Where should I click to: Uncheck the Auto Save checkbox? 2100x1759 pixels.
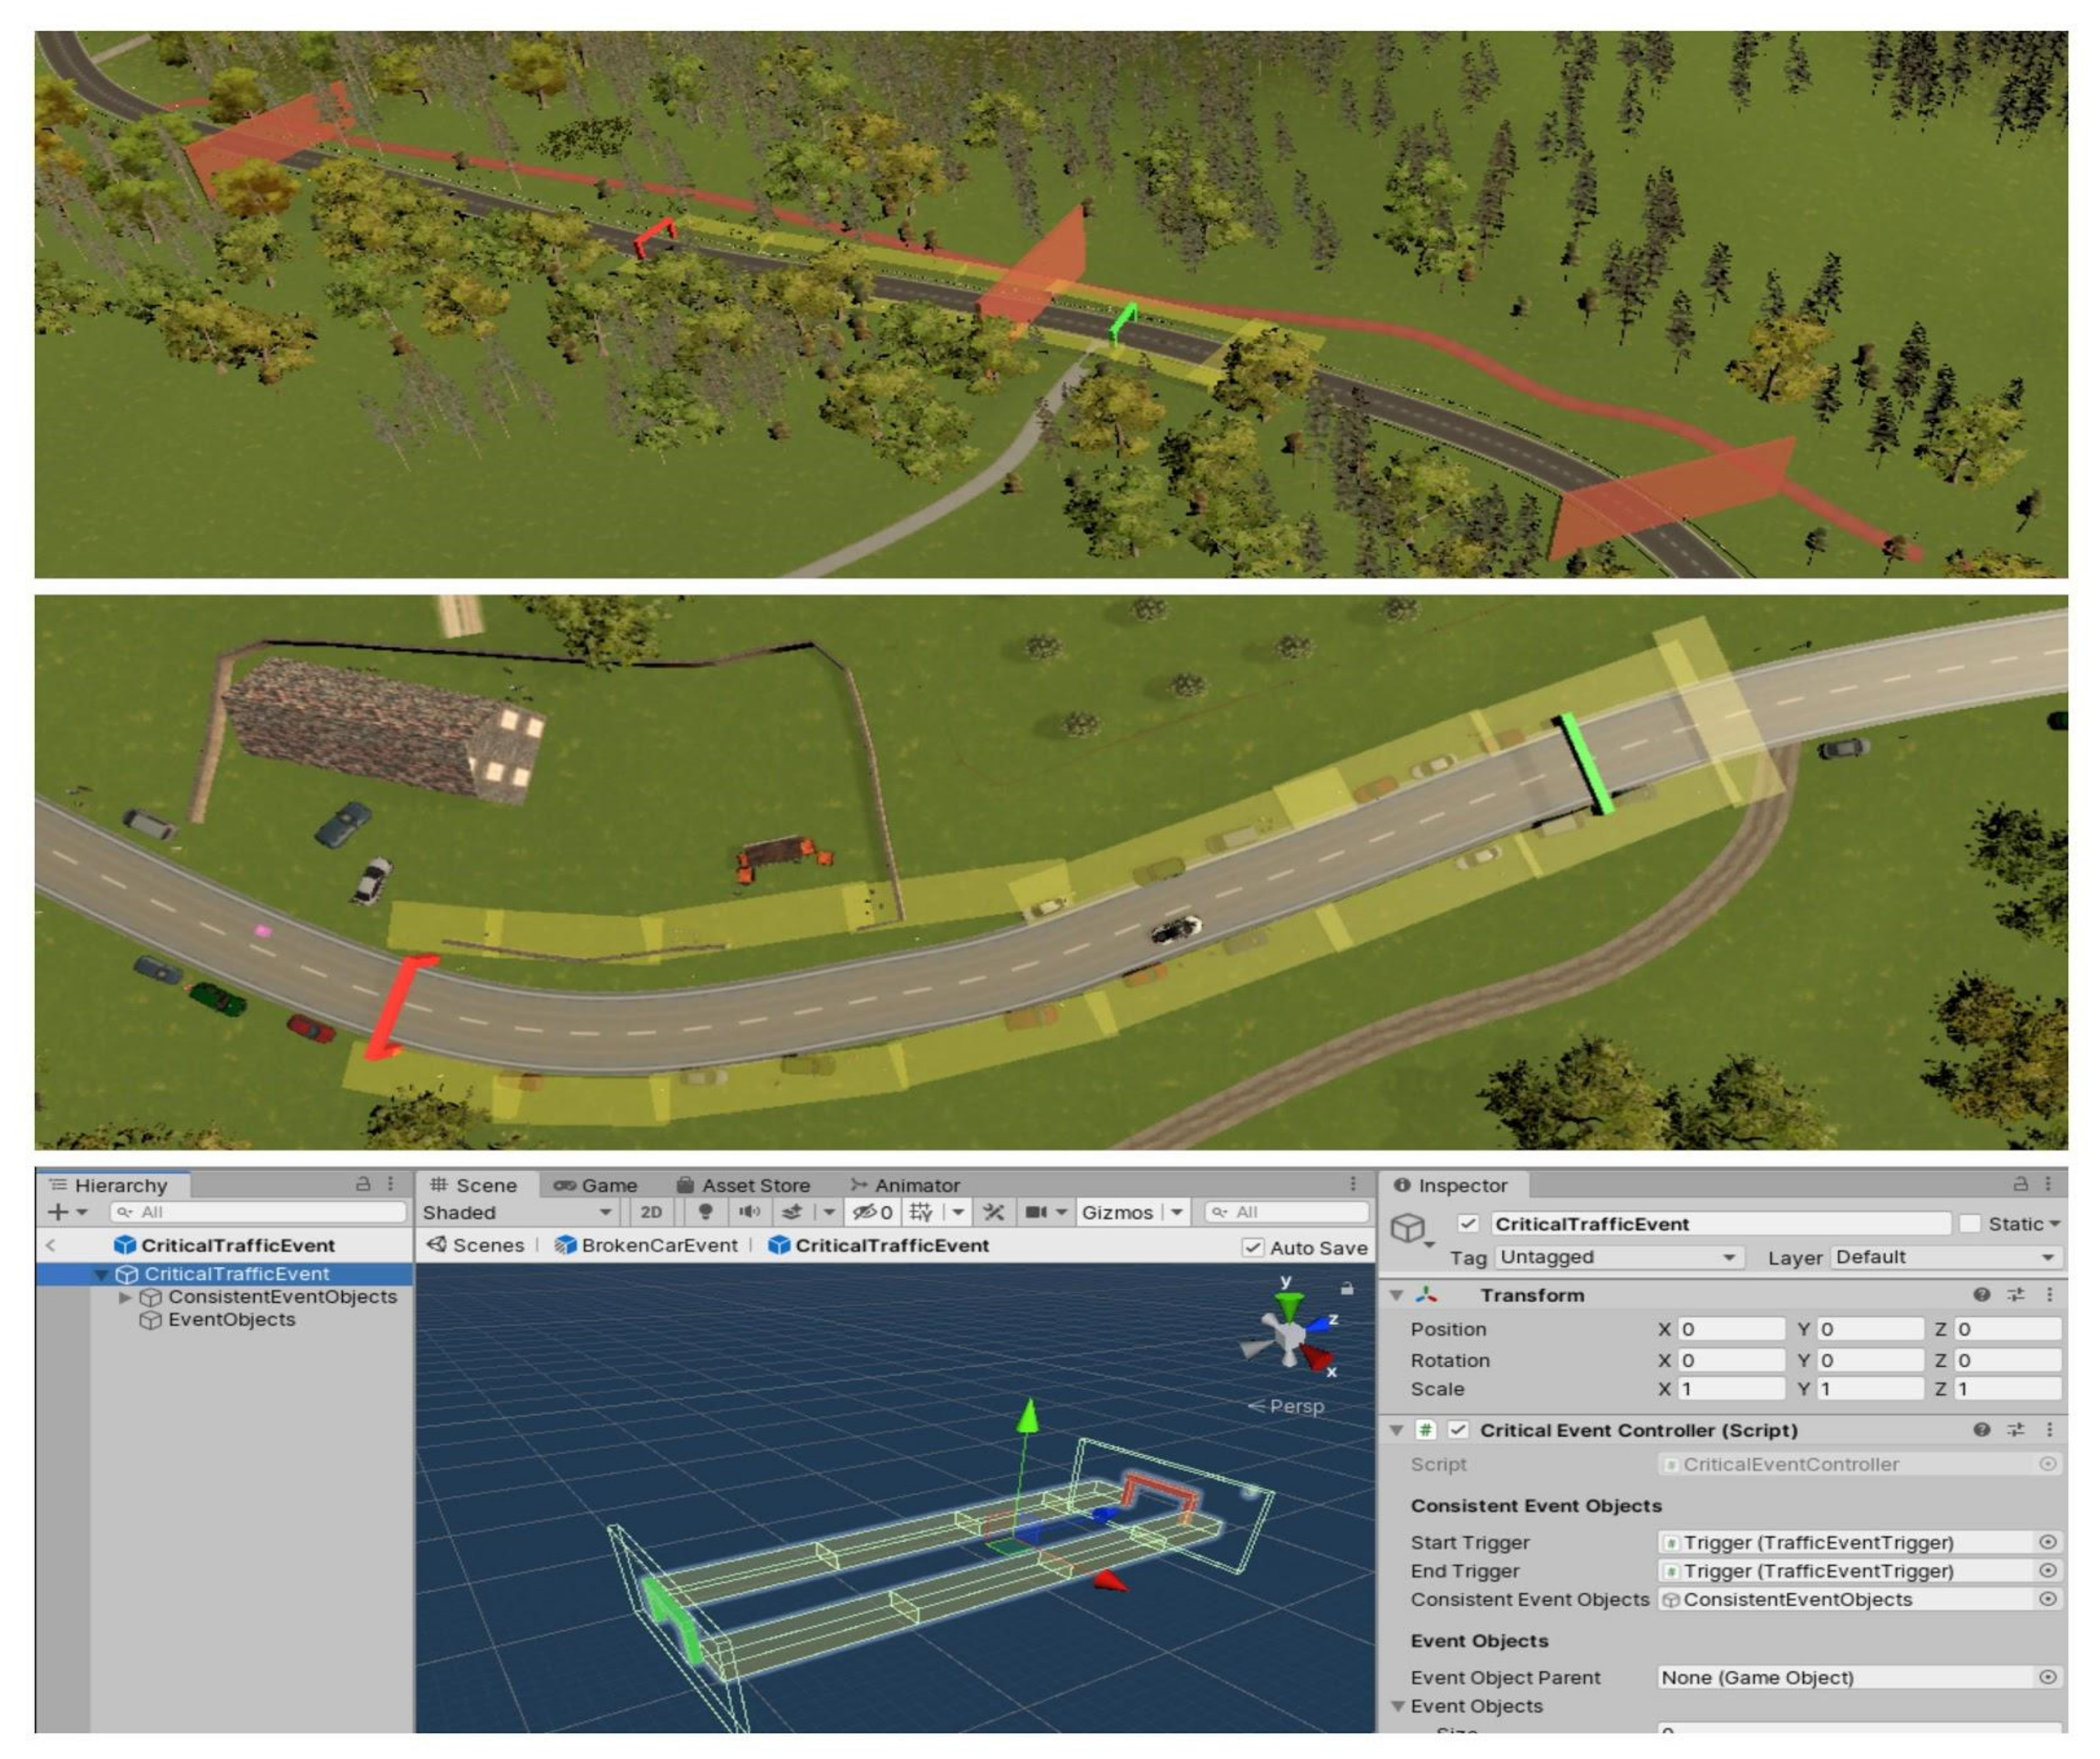[x=1252, y=1247]
